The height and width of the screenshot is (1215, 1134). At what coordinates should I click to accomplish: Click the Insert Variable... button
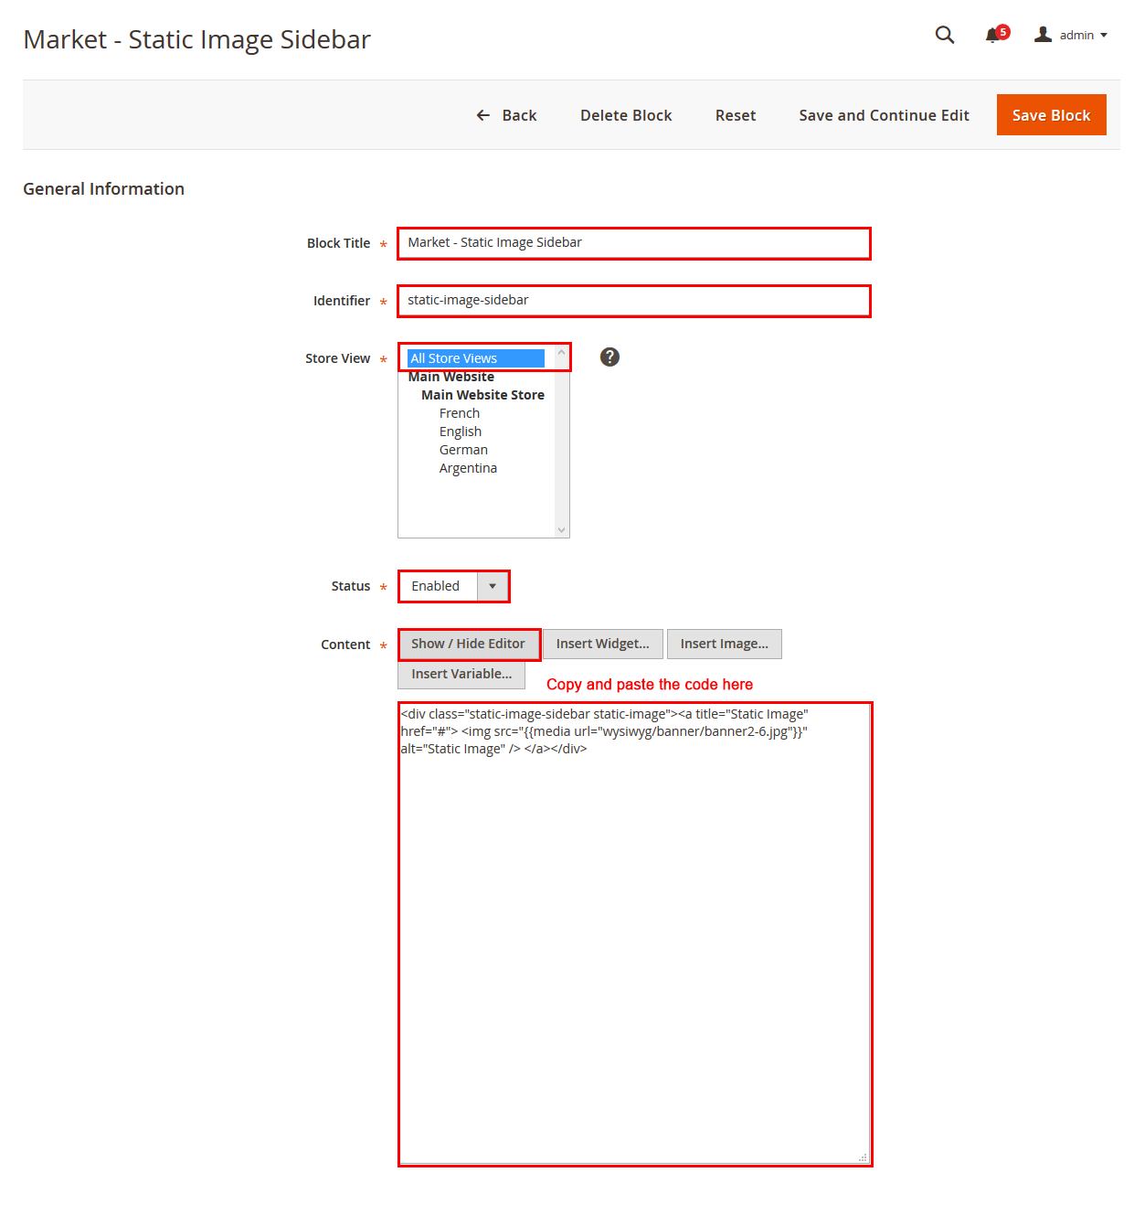[461, 674]
